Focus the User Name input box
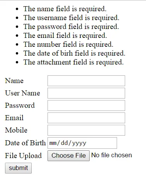Image resolution: width=146 pixels, height=182 pixels. 86,93
